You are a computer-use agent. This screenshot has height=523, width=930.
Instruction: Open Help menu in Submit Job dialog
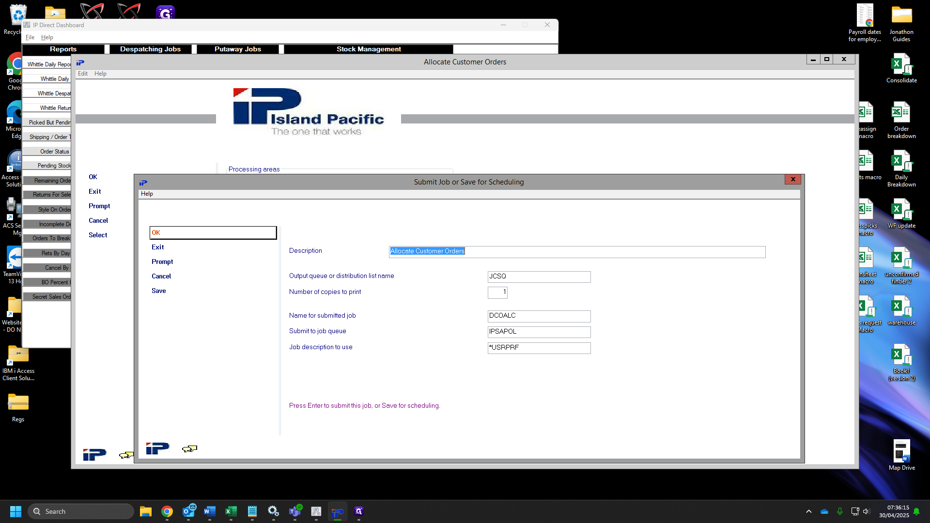pos(147,194)
